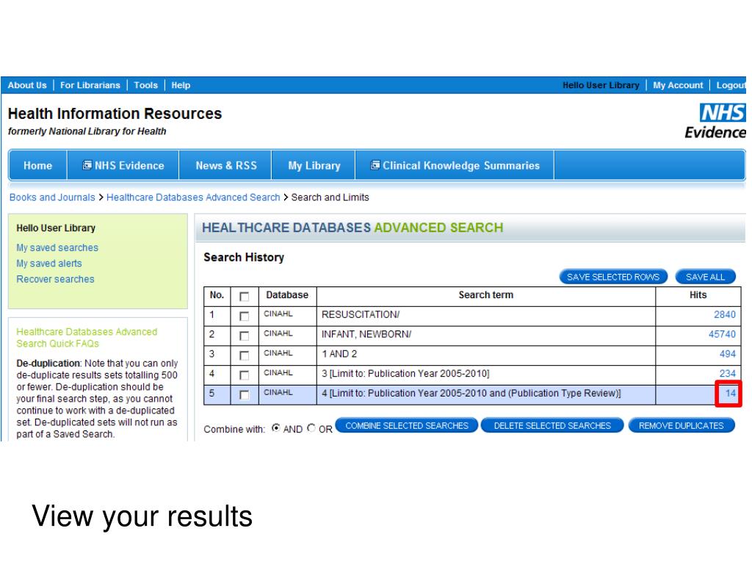Open the News & RSS tab
The height and width of the screenshot is (564, 752).
(226, 165)
